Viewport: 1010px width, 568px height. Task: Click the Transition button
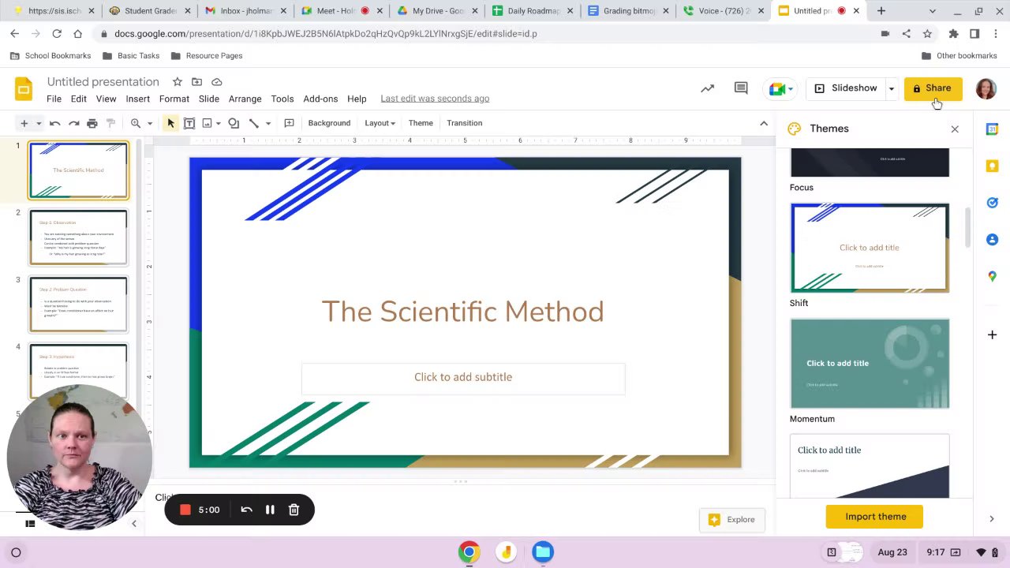point(464,123)
